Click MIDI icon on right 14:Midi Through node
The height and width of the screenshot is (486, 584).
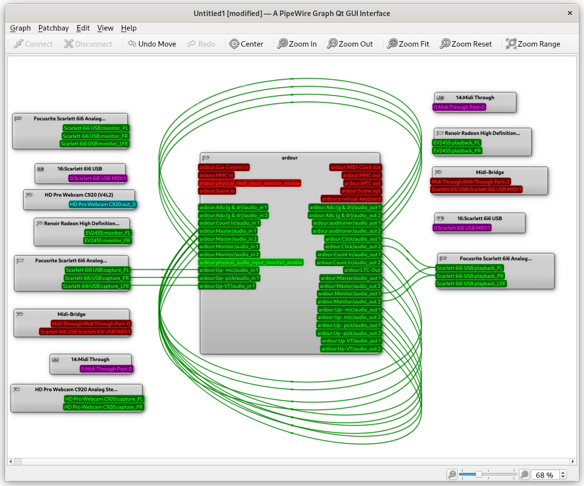440,98
